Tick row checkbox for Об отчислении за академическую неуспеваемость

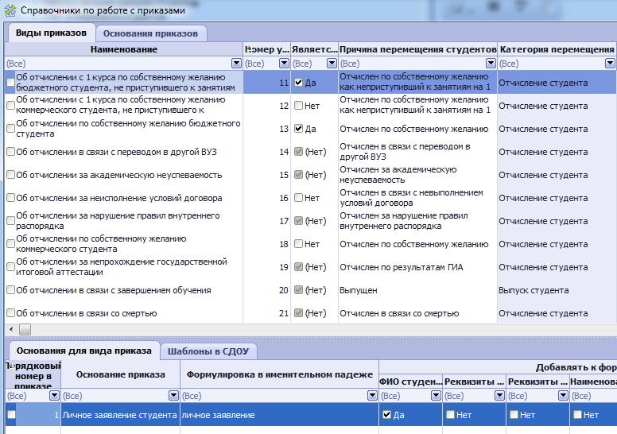[x=10, y=174]
